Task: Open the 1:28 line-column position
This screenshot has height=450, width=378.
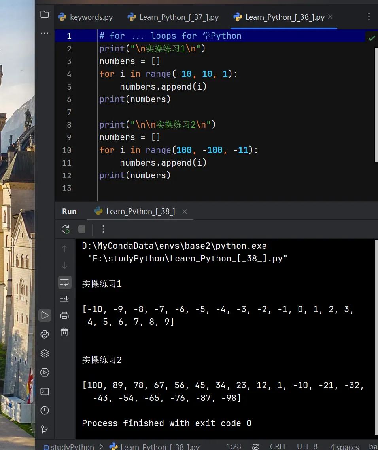Action: [x=234, y=446]
